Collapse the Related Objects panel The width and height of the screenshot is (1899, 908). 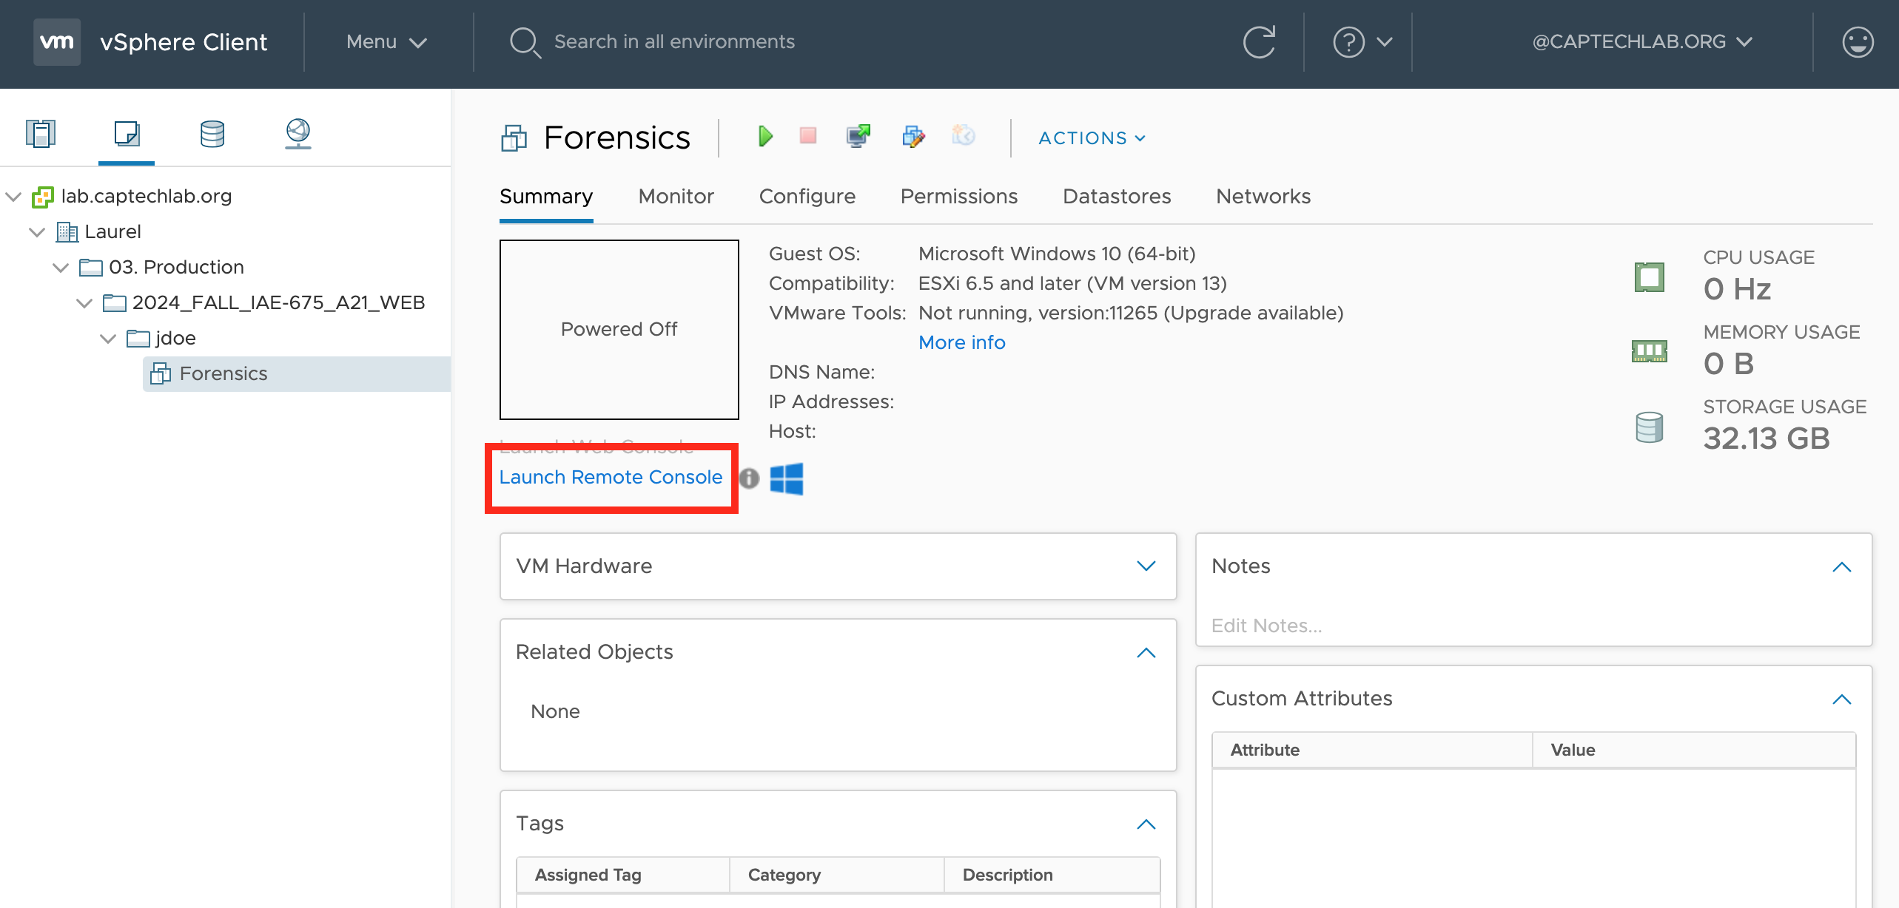click(1146, 652)
